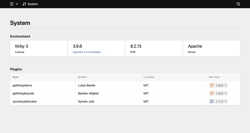Expand the menu chevron beside hamburger icon

coord(17,4)
